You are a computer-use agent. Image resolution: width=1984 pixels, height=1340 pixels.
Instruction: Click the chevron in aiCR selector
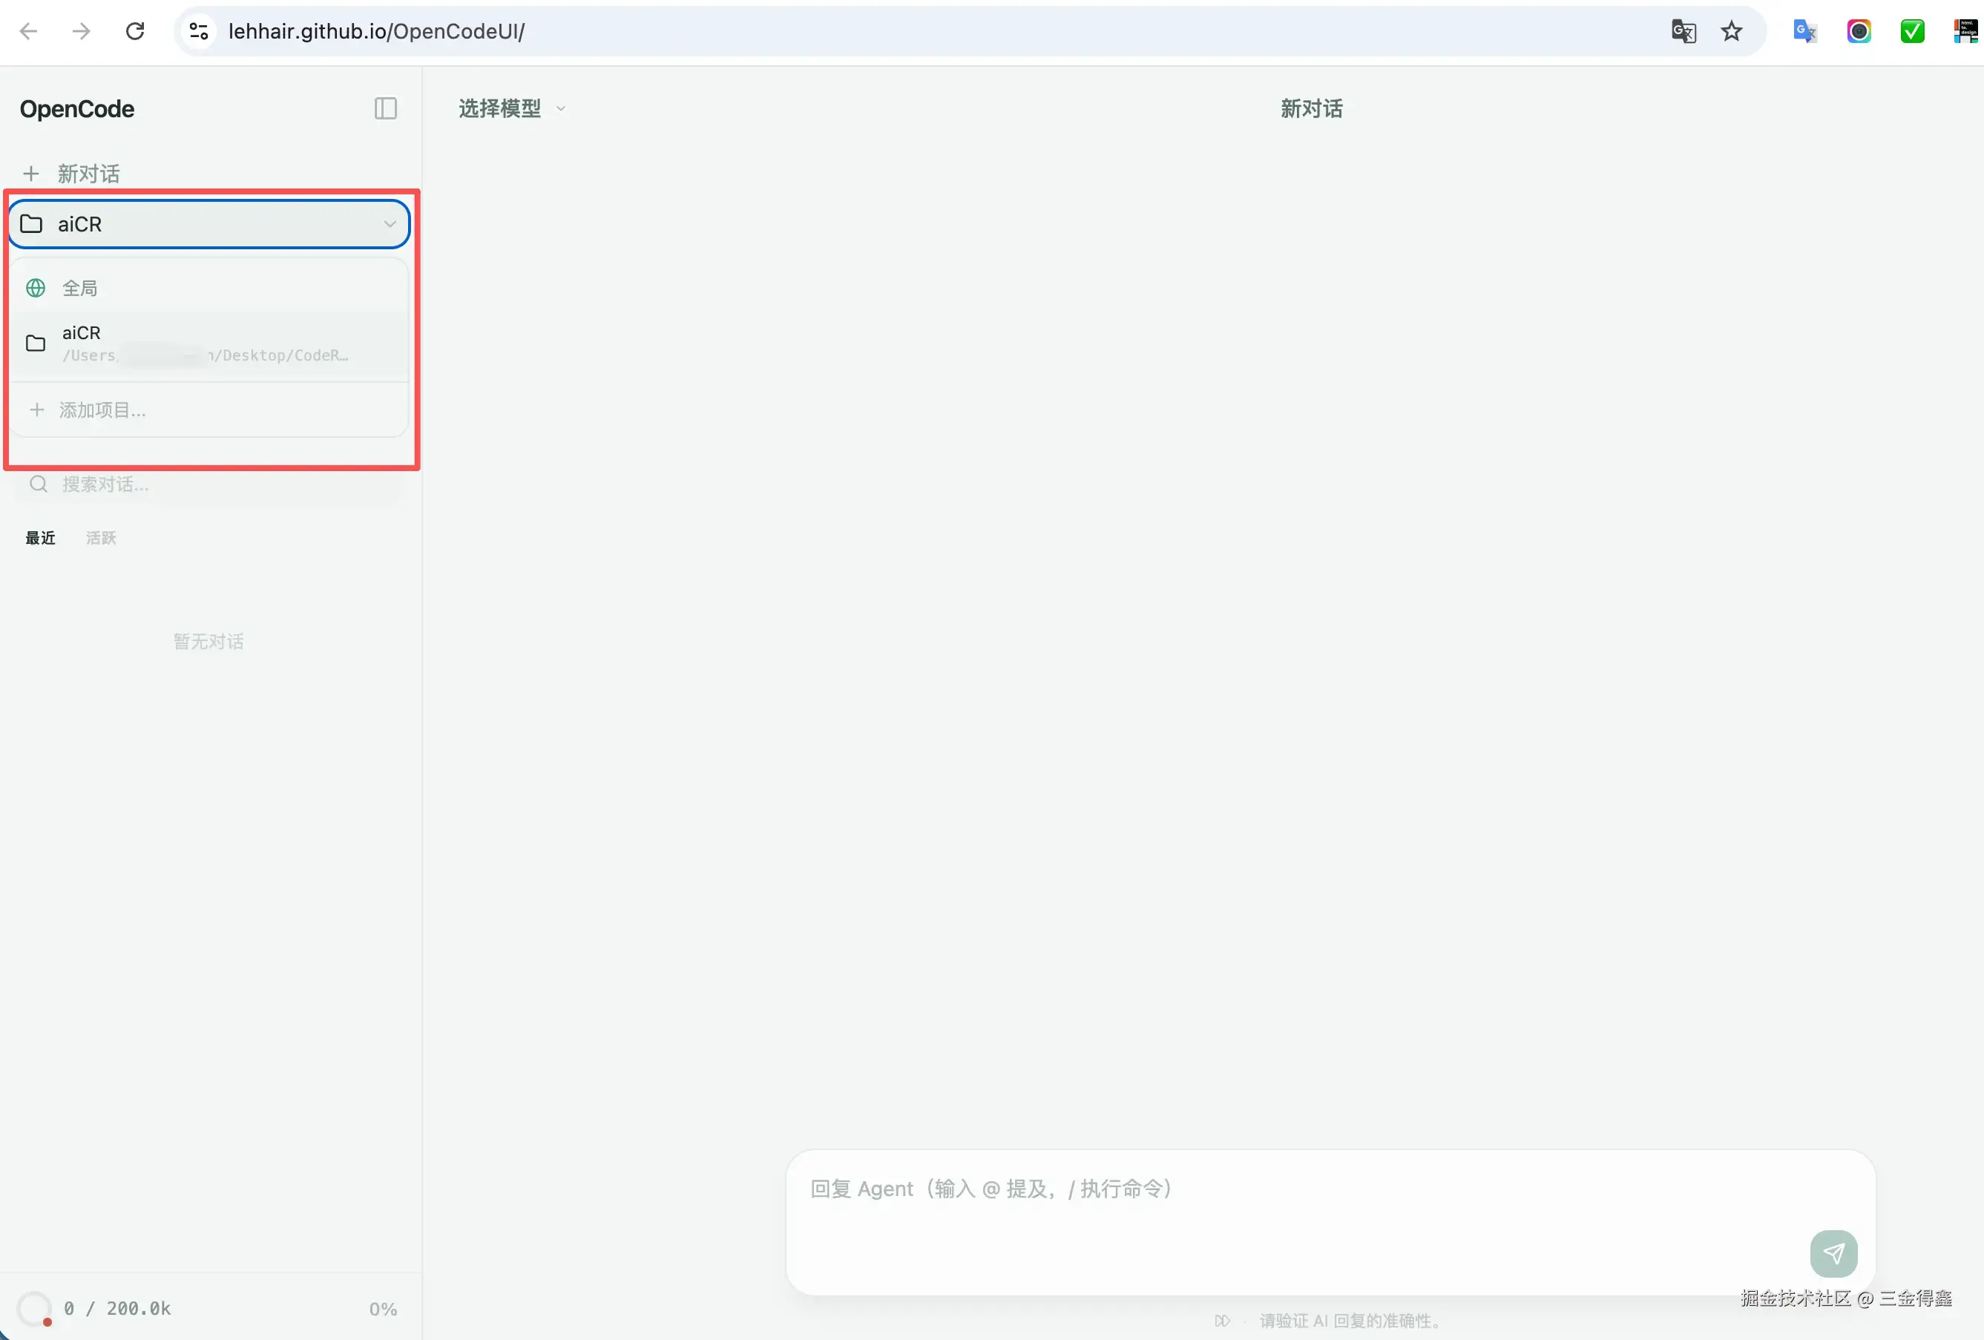pos(390,223)
